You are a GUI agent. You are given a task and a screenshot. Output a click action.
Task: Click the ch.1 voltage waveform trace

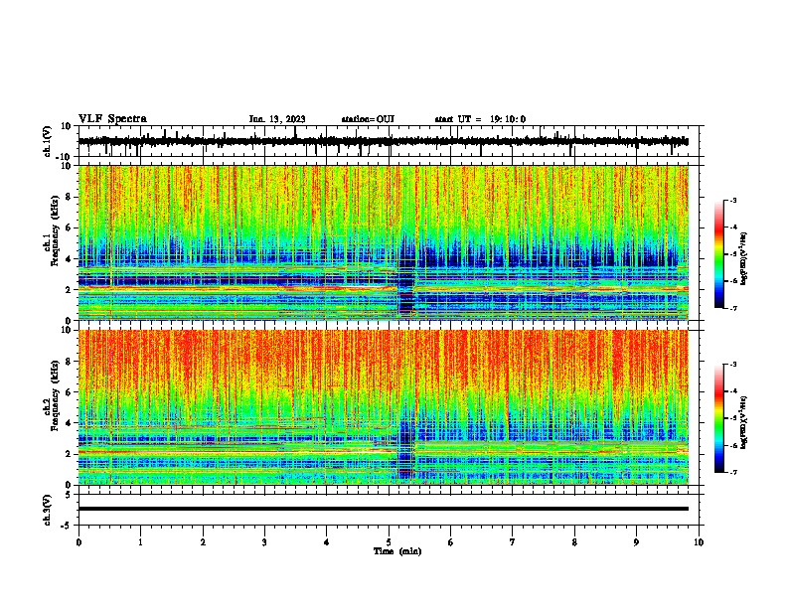(383, 141)
